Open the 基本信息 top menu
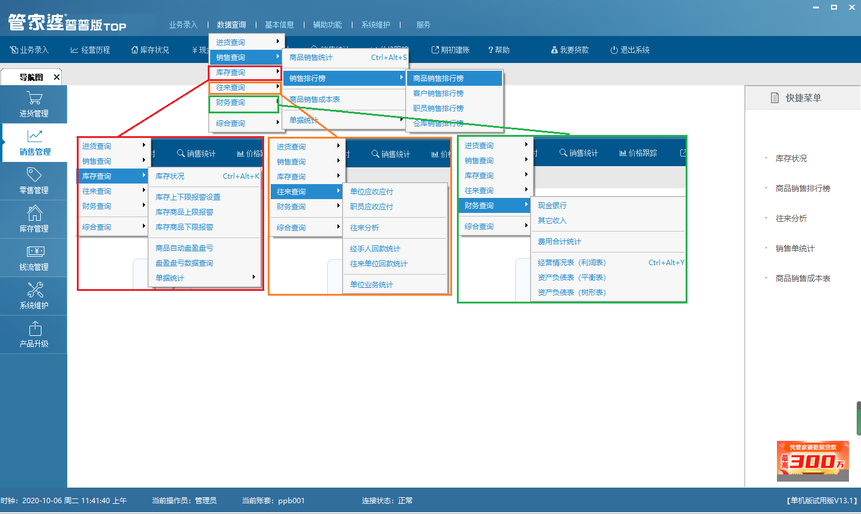 tap(279, 25)
